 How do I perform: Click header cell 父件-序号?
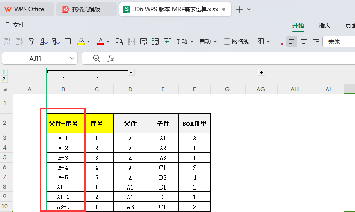[x=63, y=123]
